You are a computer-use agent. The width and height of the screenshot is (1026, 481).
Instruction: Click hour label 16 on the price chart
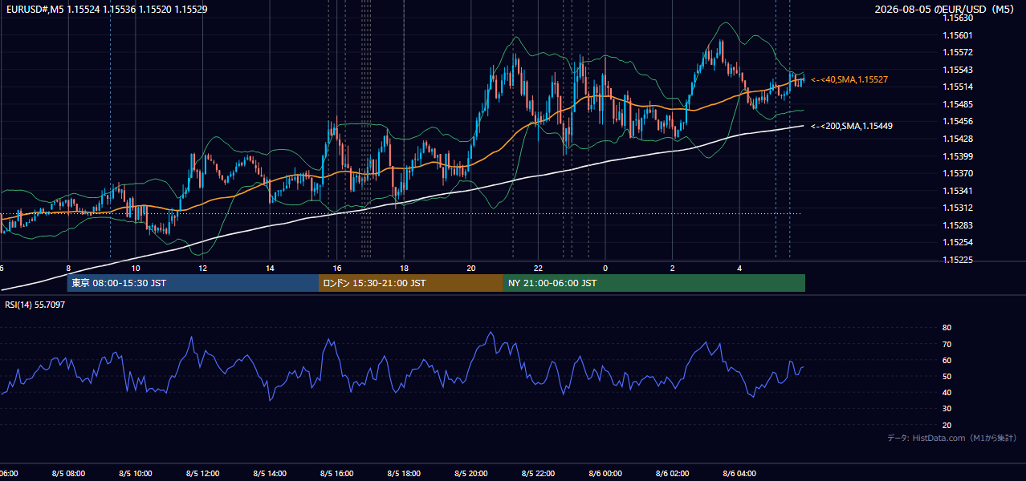(337, 268)
